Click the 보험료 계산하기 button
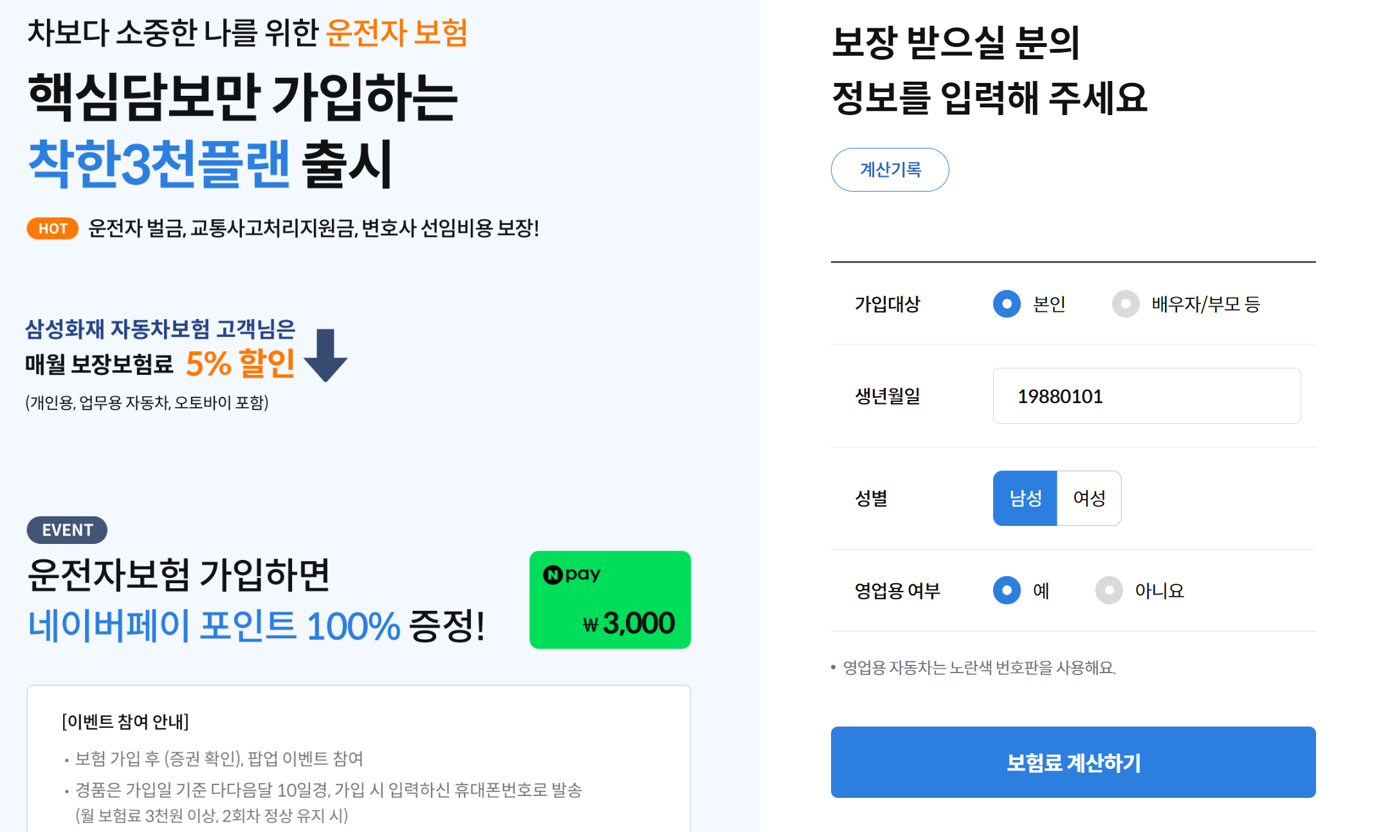This screenshot has height=832, width=1381. (x=1073, y=763)
